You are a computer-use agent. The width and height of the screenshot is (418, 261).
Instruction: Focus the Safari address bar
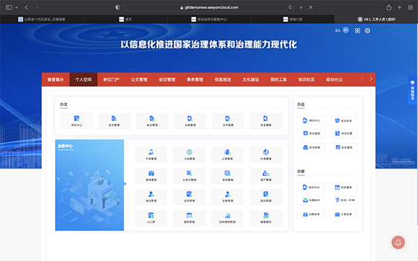point(209,8)
